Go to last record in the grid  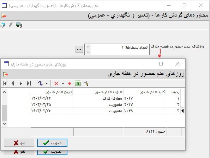[29, 83]
